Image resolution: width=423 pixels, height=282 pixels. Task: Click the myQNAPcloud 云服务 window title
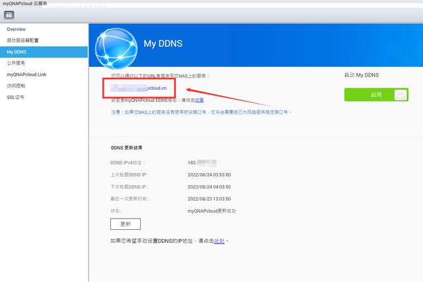click(x=25, y=3)
